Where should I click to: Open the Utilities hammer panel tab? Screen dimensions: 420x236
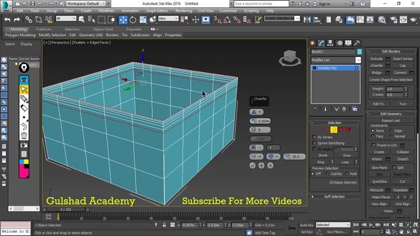357,43
